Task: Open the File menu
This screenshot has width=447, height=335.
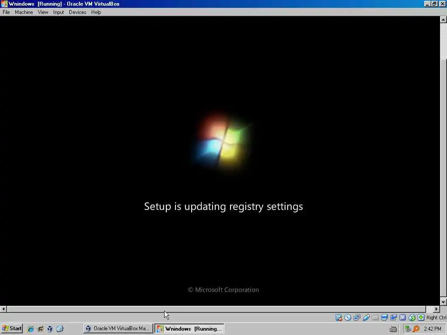Action: tap(6, 12)
